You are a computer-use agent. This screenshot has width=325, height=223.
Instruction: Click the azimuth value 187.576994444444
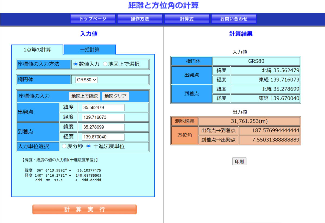[269, 131]
